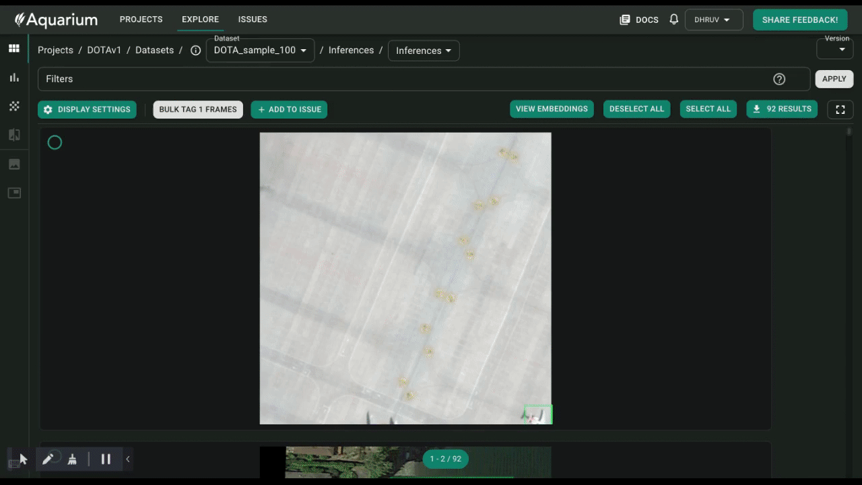The width and height of the screenshot is (862, 485).
Task: Go to the Explore tab
Action: pos(201,20)
